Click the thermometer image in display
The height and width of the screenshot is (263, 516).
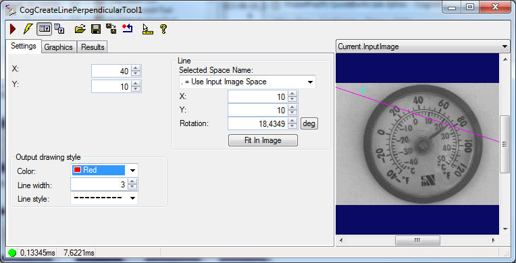pos(417,144)
